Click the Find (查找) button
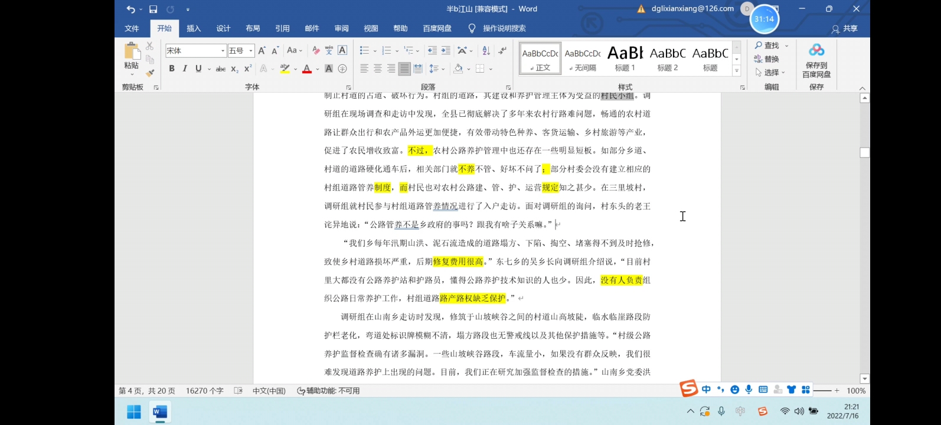The width and height of the screenshot is (941, 425). 767,45
